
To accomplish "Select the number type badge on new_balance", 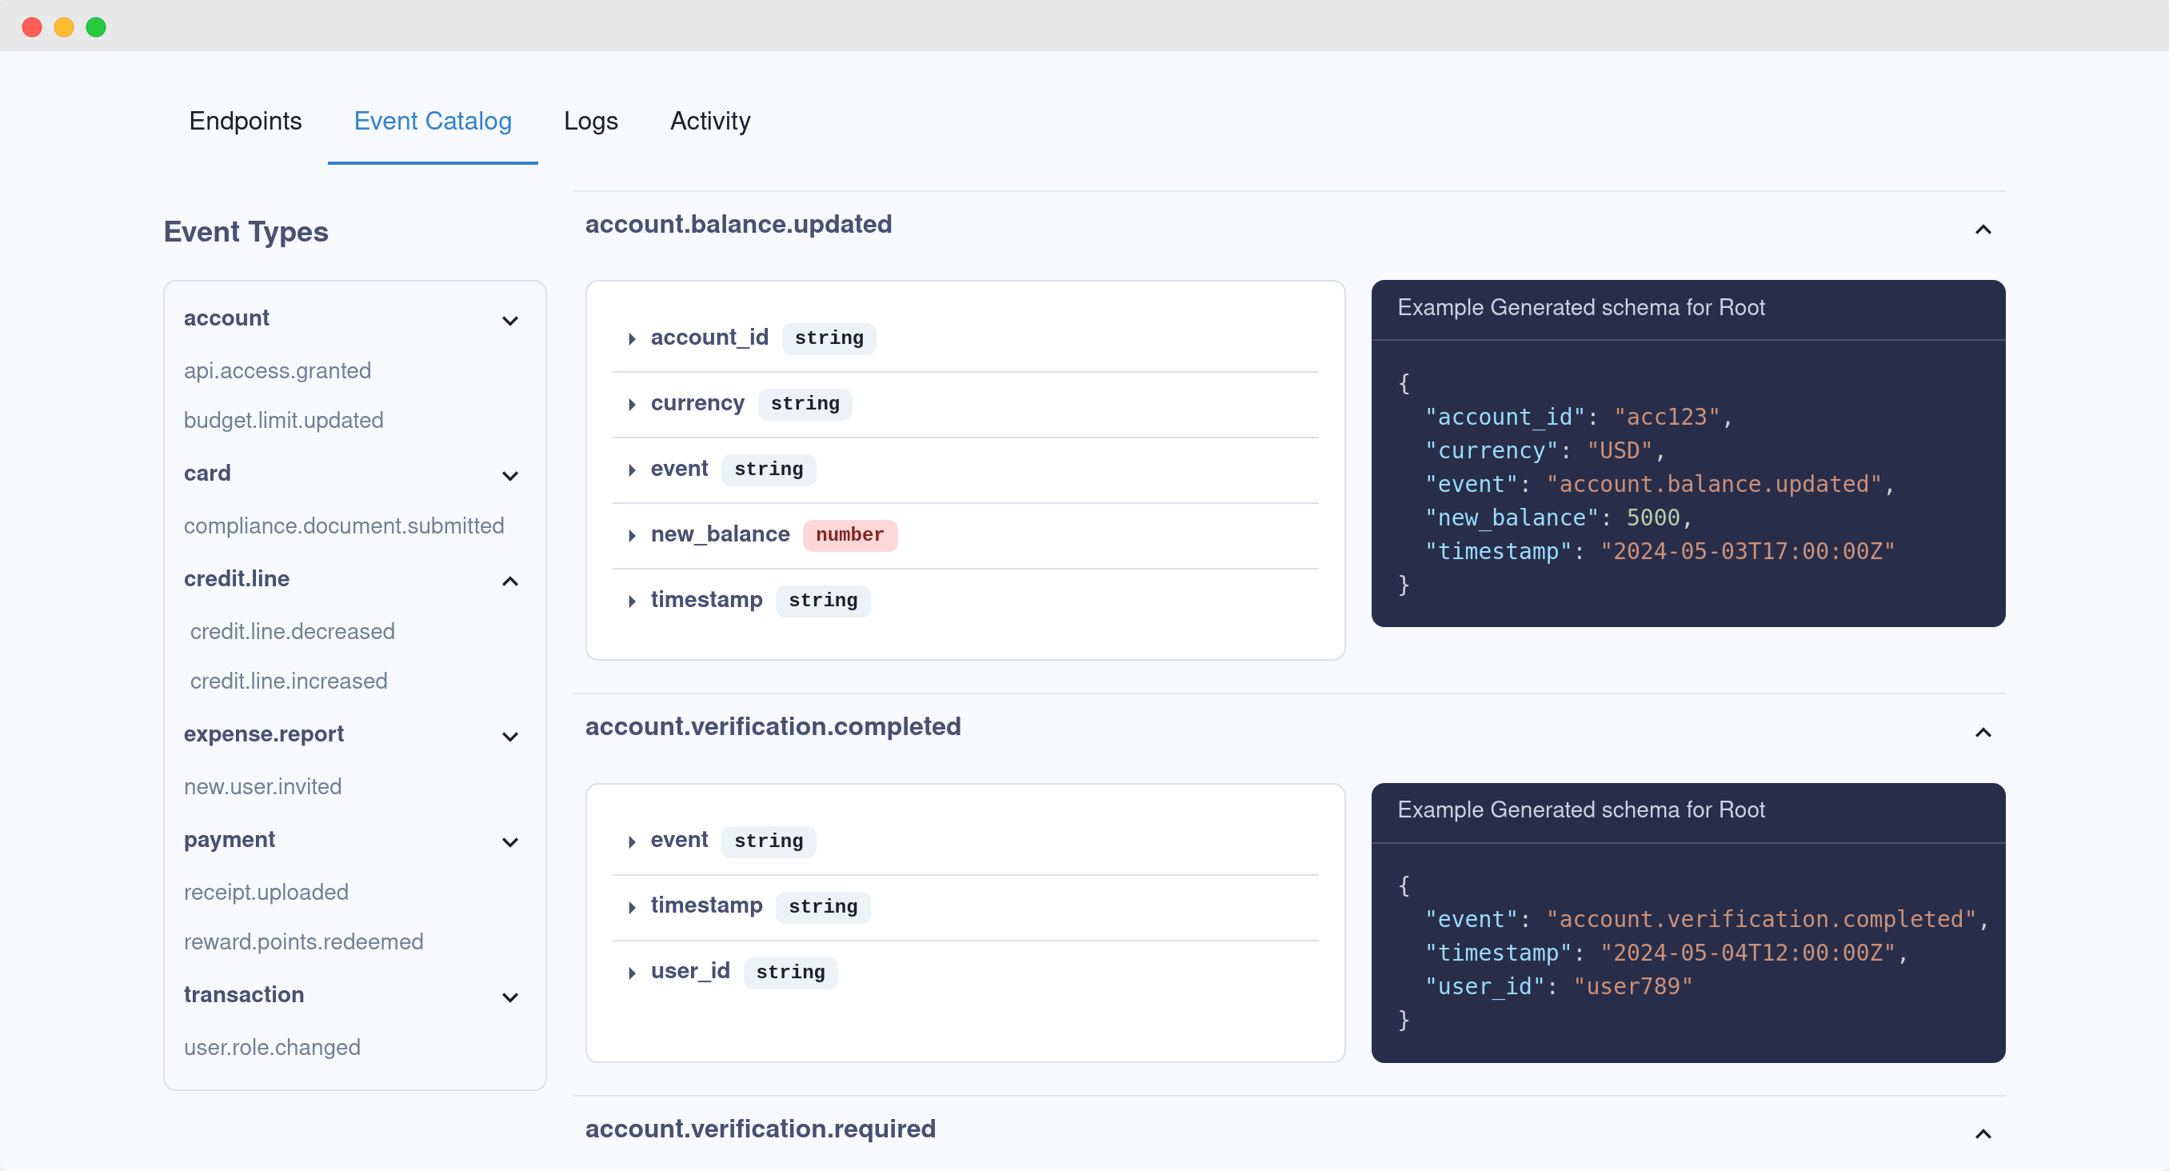I will click(x=849, y=534).
